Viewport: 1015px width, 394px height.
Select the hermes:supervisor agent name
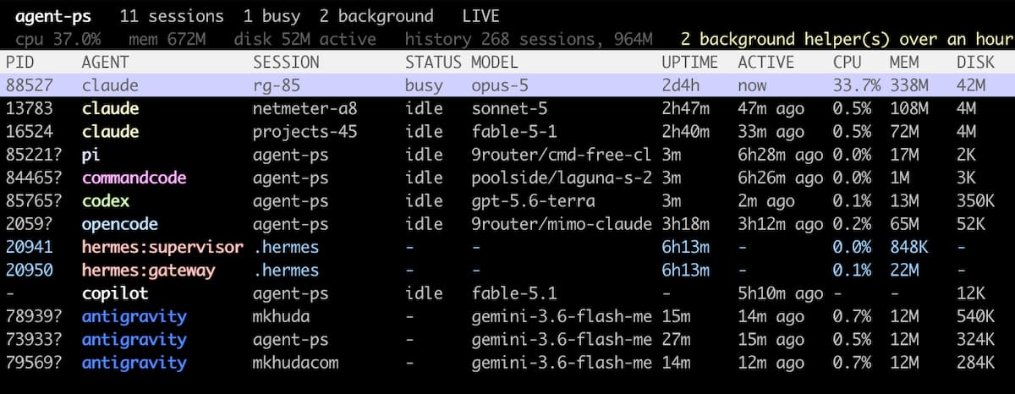pyautogui.click(x=162, y=247)
